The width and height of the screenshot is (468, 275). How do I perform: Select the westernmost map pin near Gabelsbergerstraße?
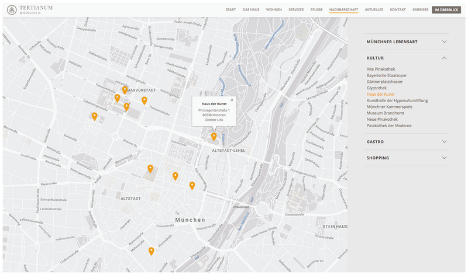pyautogui.click(x=94, y=116)
